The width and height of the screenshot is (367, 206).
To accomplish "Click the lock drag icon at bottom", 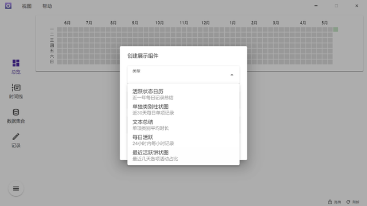I will (x=330, y=202).
